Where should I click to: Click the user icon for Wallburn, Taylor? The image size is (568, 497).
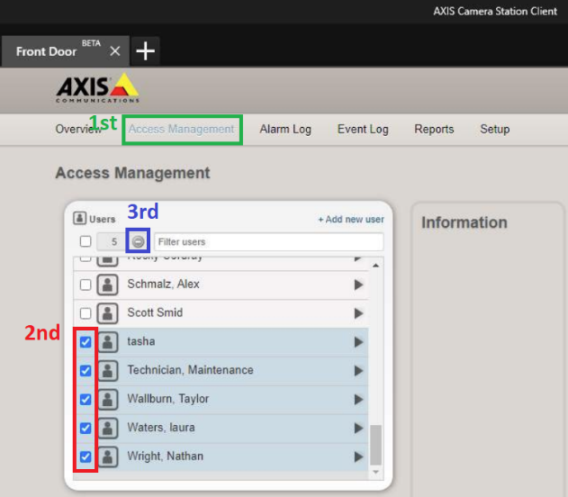click(108, 399)
